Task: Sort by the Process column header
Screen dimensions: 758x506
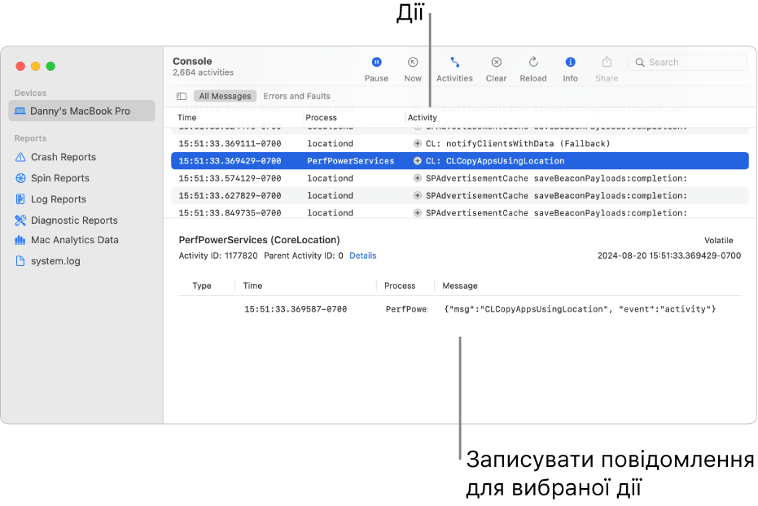Action: point(321,118)
